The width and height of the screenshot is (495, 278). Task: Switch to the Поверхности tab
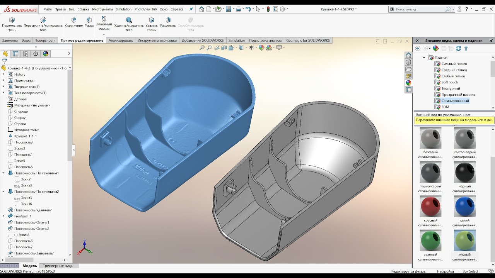[x=45, y=41]
